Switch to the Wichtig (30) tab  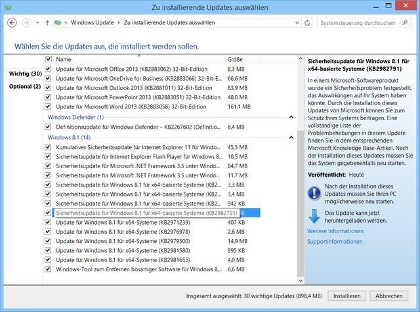tap(25, 74)
